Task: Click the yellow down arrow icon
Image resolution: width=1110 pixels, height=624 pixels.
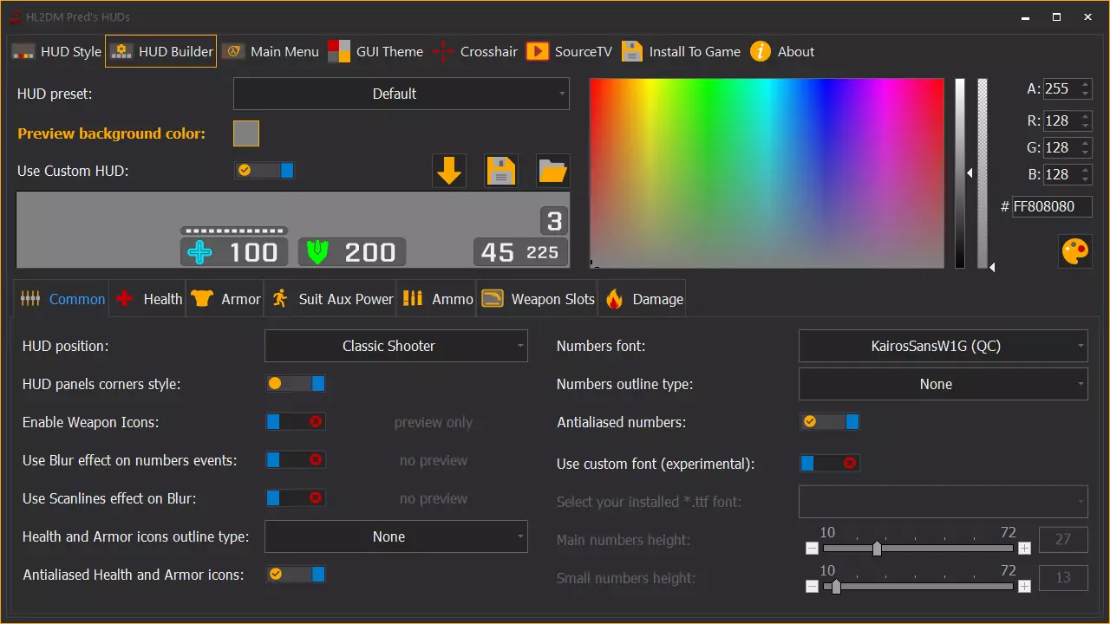Action: coord(448,172)
